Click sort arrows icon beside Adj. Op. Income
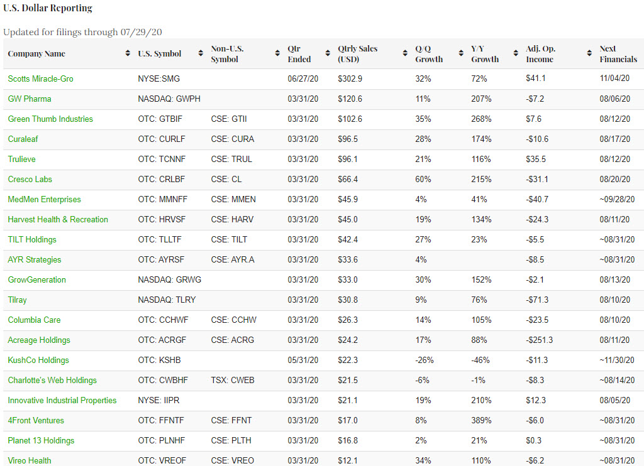This screenshot has width=644, height=466. 589,54
